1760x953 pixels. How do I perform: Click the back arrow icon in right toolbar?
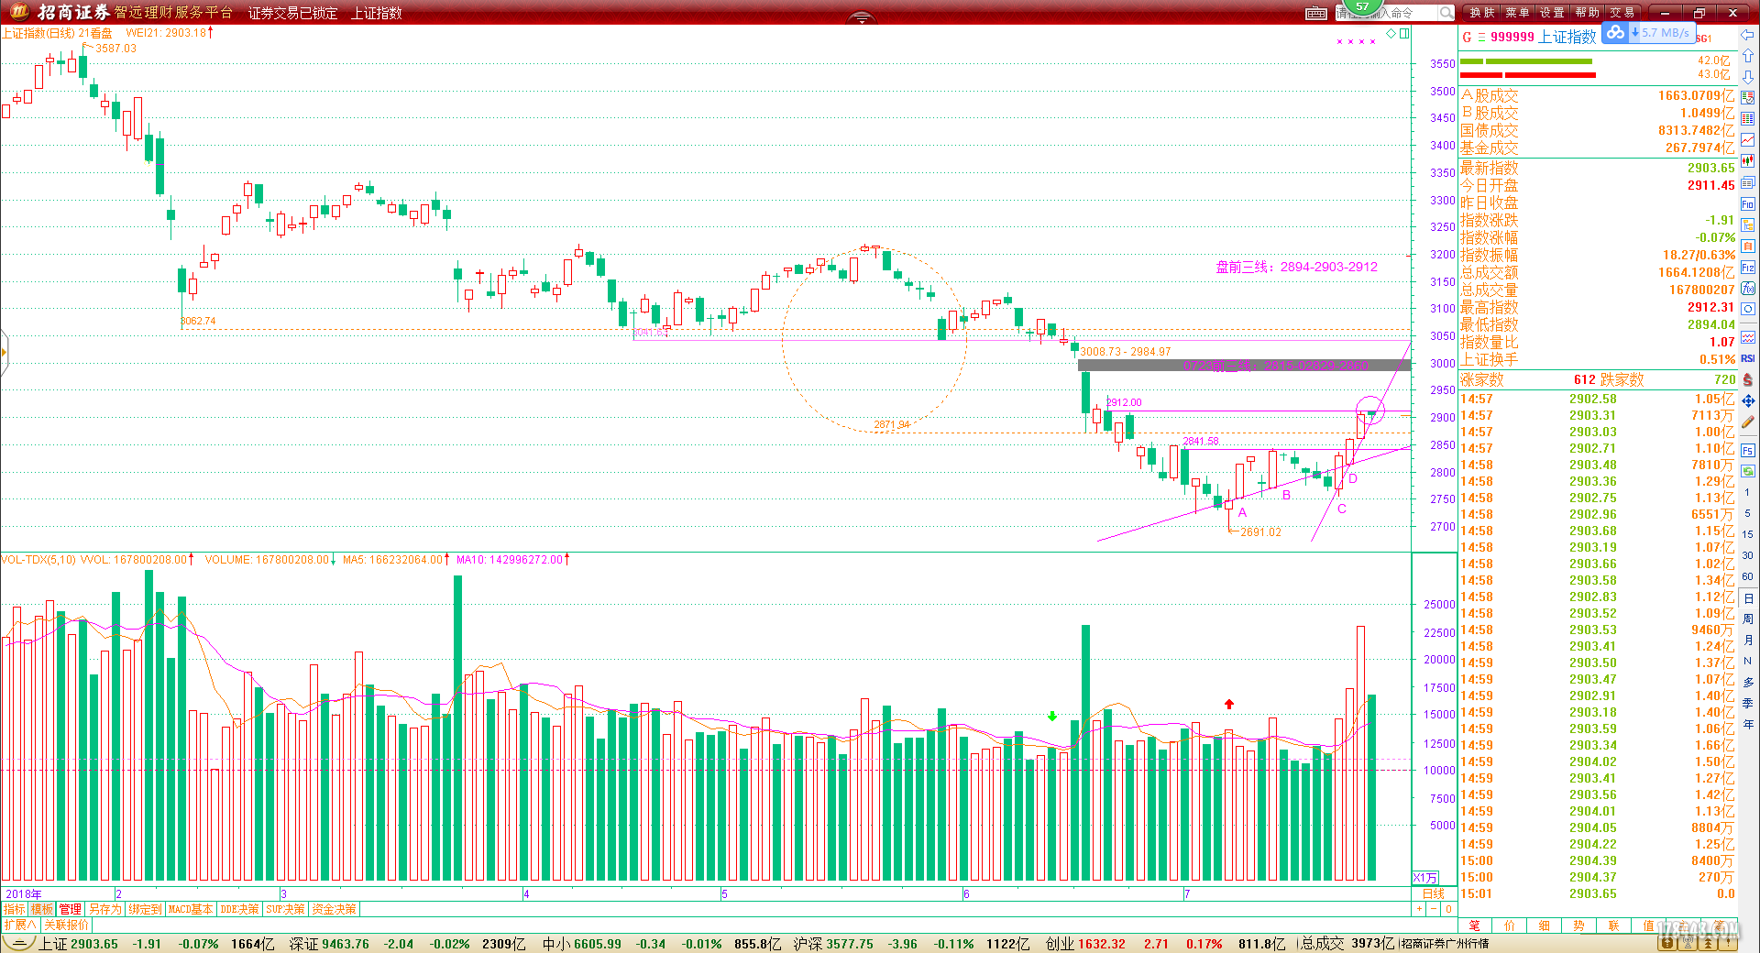point(1748,35)
